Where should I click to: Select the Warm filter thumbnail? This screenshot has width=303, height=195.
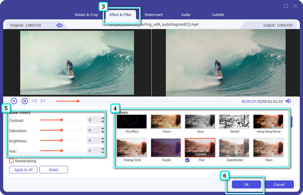tap(166, 122)
